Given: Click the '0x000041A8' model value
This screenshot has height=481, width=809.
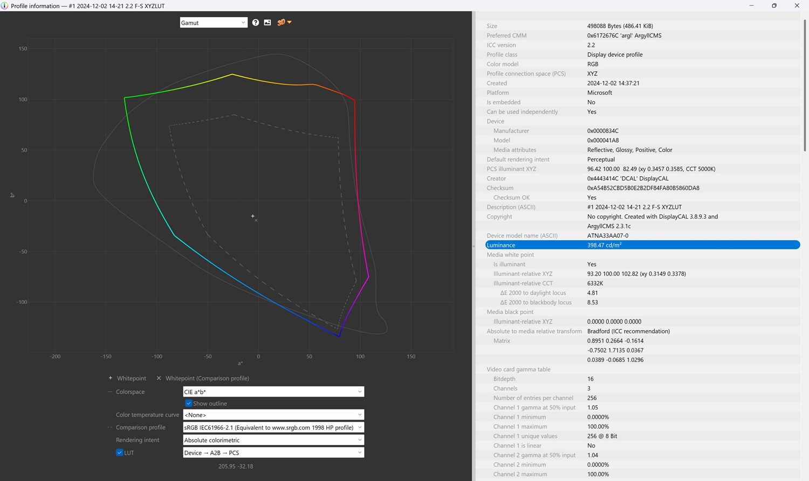Looking at the screenshot, I should [603, 141].
